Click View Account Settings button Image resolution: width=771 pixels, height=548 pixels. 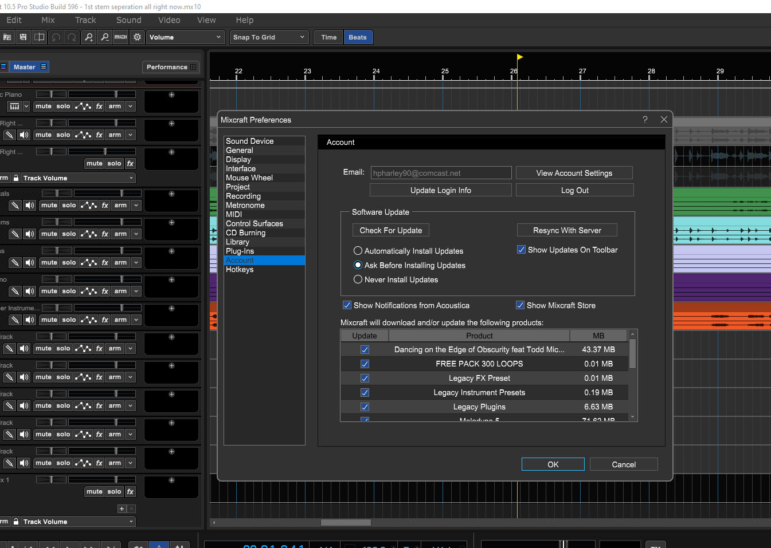pyautogui.click(x=574, y=173)
